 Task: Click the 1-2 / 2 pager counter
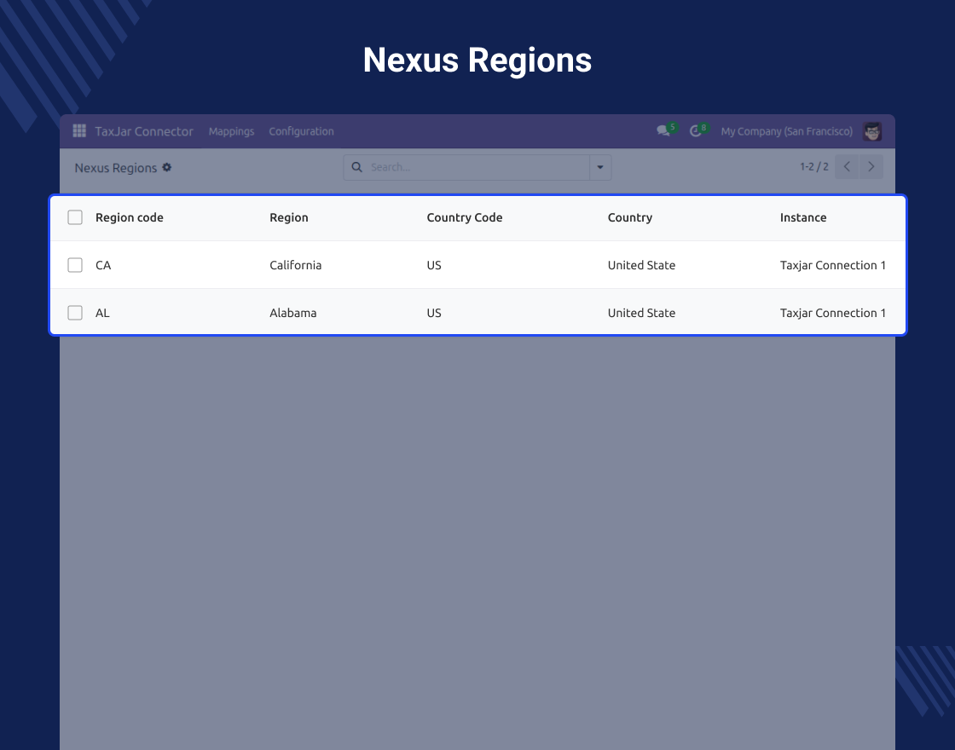click(x=813, y=167)
